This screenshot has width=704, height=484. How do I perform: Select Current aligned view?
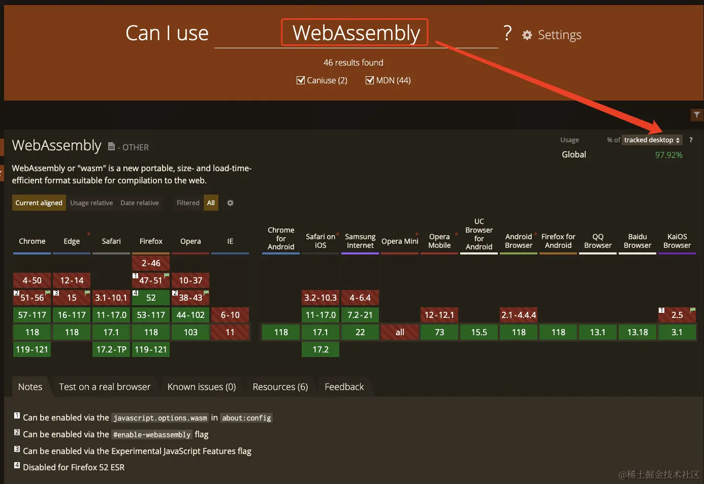click(39, 203)
